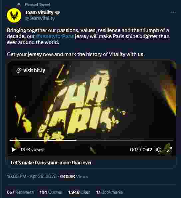
Task: Go to the @TeamVitality handle
Action: coord(40,18)
